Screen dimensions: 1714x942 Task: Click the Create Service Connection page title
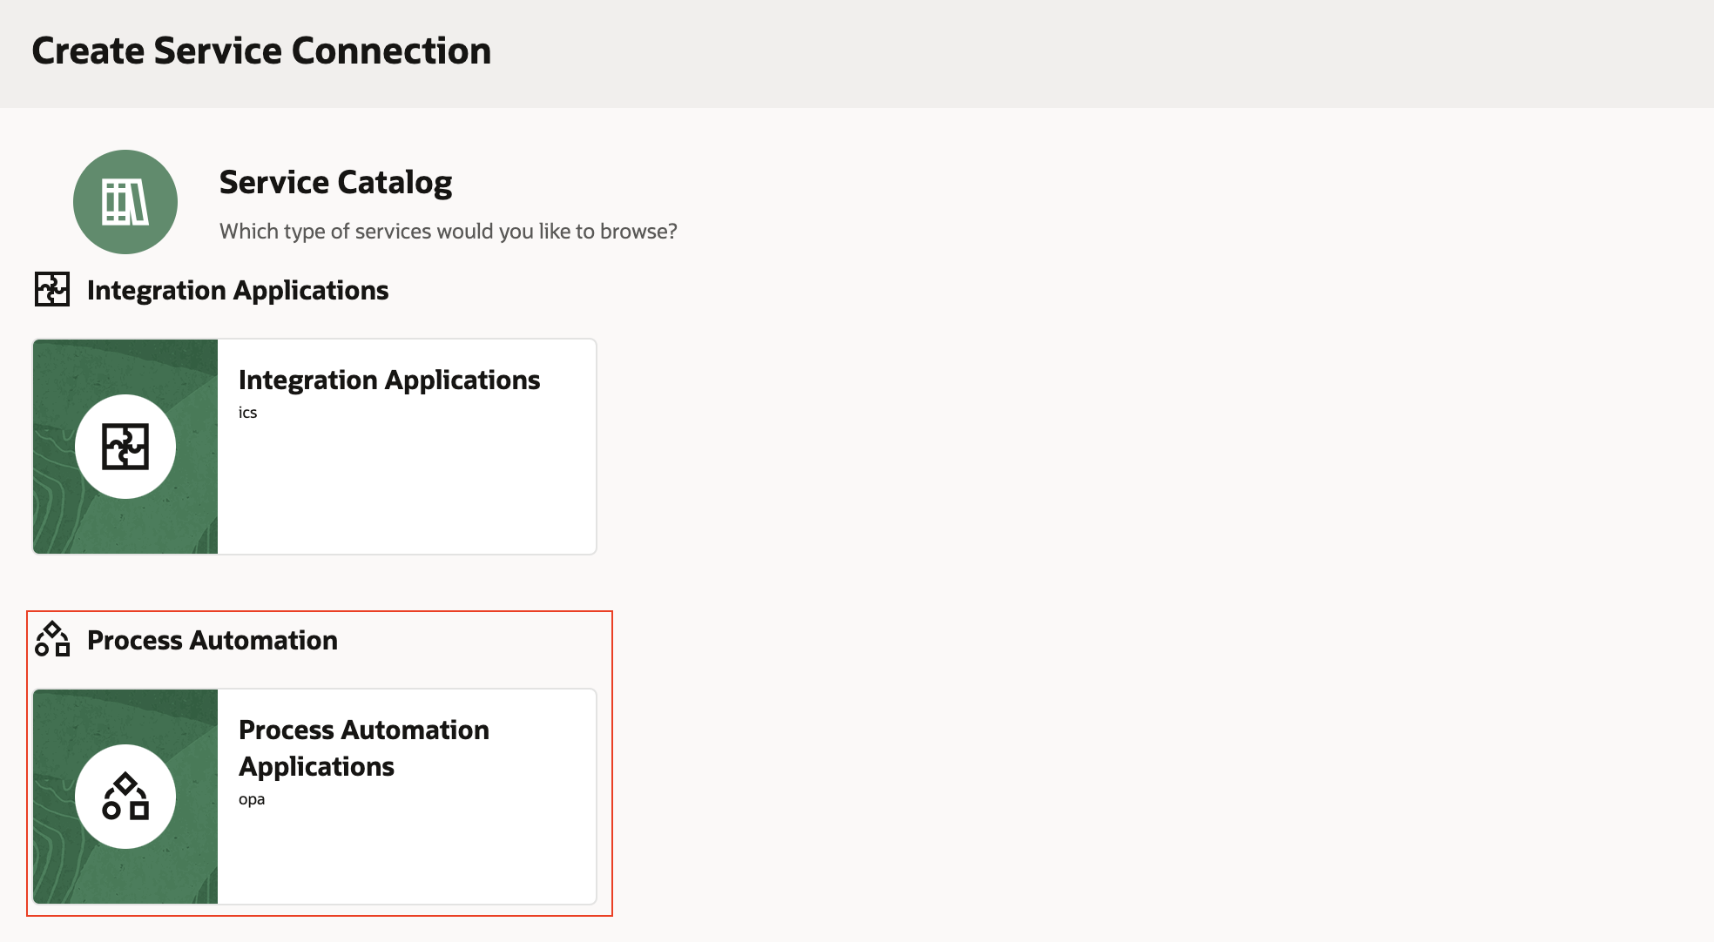point(261,50)
